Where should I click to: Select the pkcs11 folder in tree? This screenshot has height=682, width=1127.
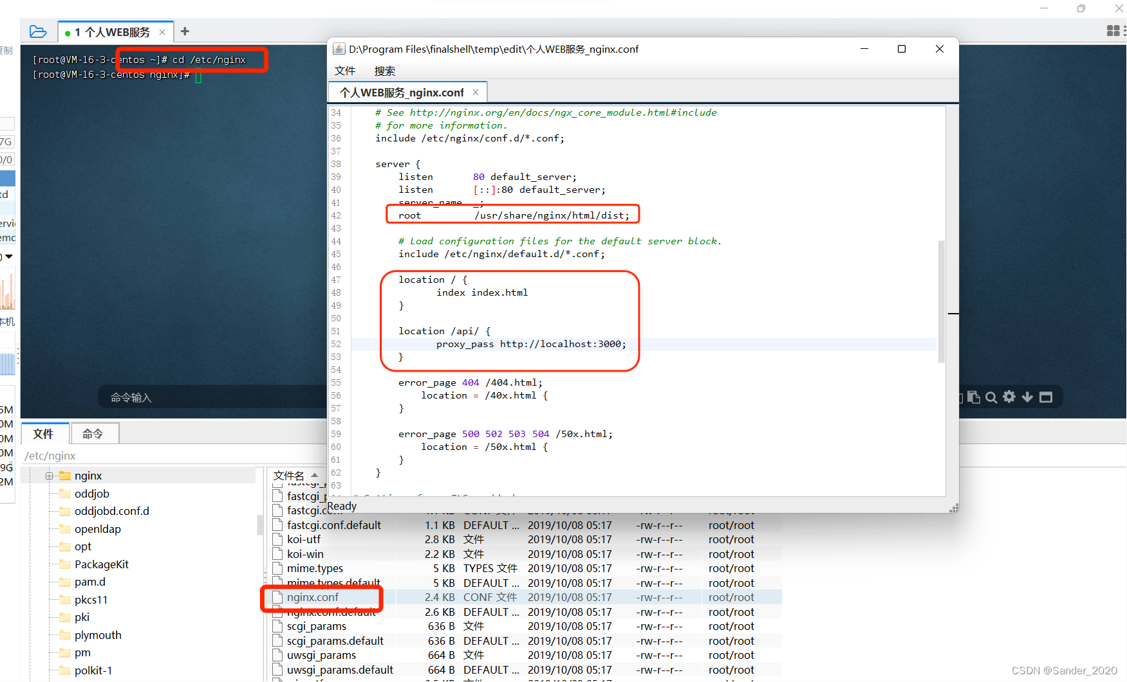(91, 600)
